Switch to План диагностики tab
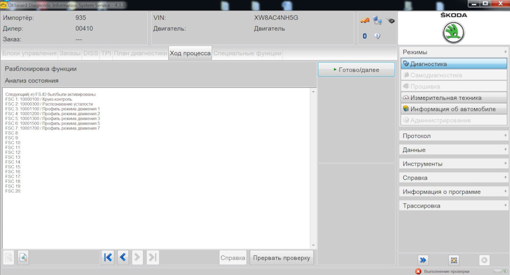Screen dimensions: 510x275 (140, 53)
